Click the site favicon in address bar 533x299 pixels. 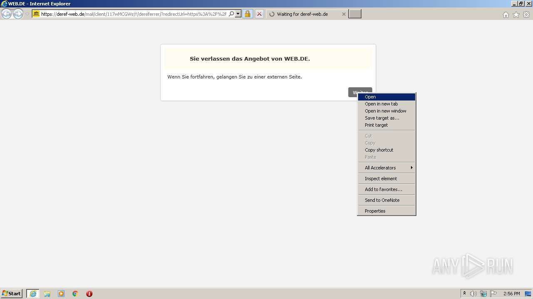coord(36,14)
